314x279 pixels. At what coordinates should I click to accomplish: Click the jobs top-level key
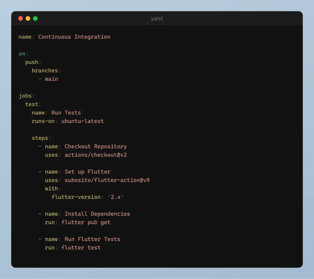click(25, 96)
